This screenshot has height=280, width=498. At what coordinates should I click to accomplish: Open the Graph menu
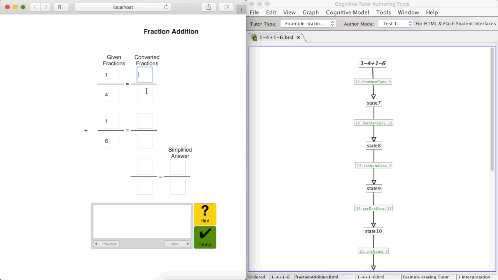pyautogui.click(x=310, y=12)
